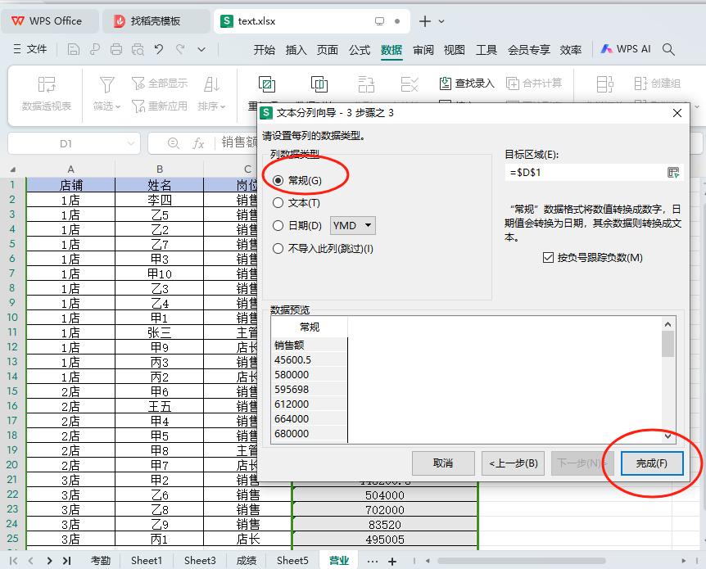Click the zoom magnifier icon in formula bar
The height and width of the screenshot is (569, 706).
pyautogui.click(x=174, y=143)
